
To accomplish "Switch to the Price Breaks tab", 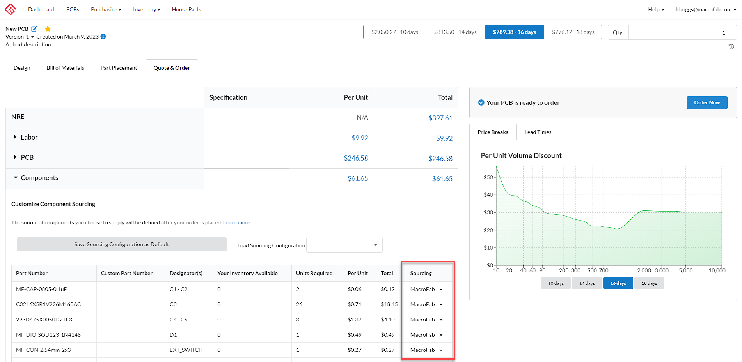I will [493, 132].
